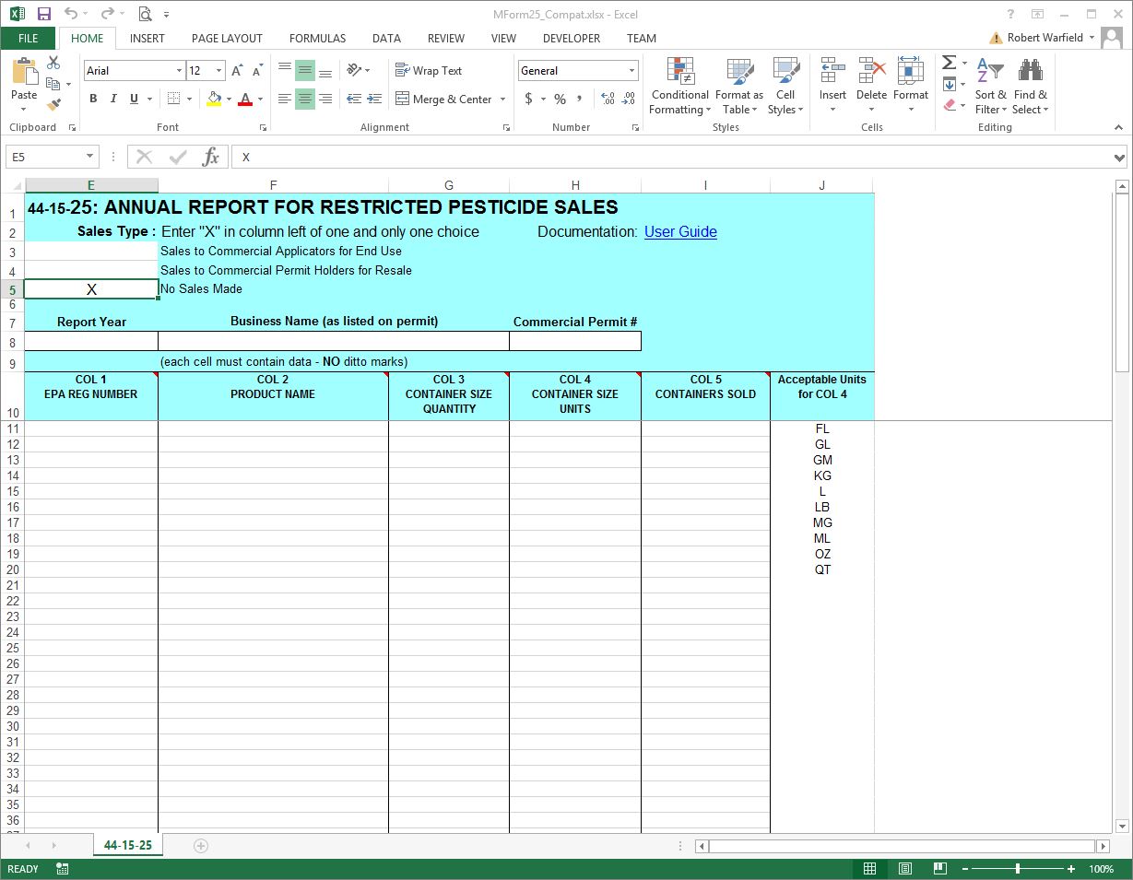1133x880 pixels.
Task: Click the AutoSum sigma icon
Action: pos(949,63)
